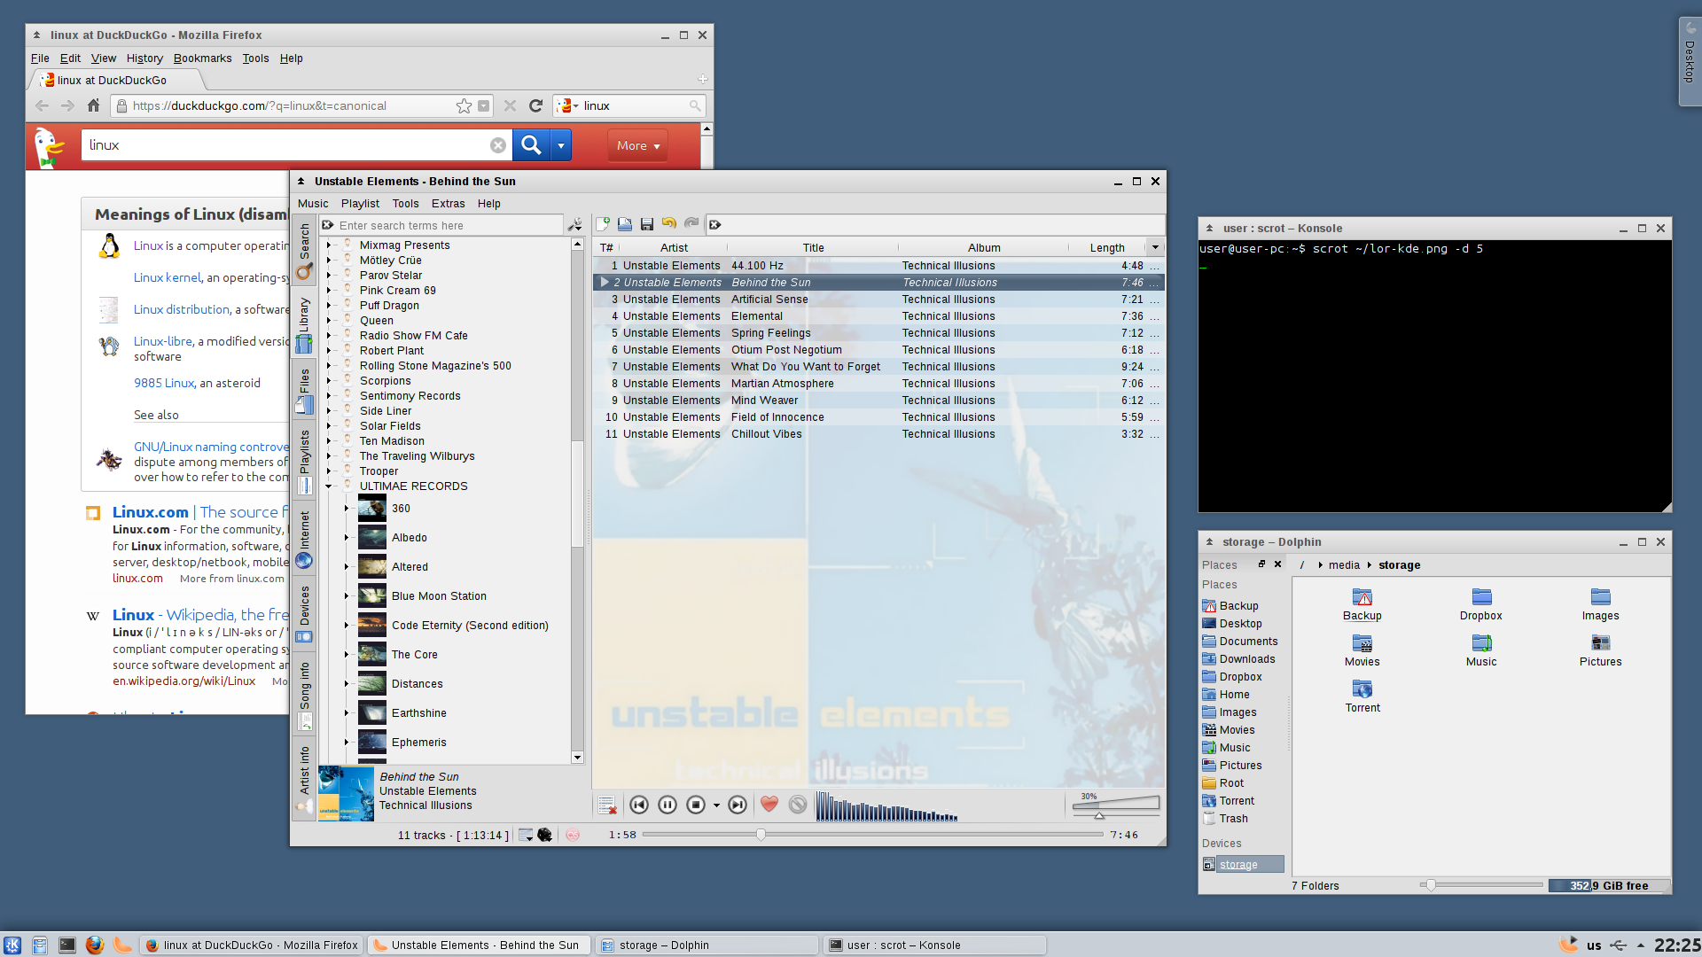Open the Linux distribution link
This screenshot has width=1702, height=957.
coord(182,309)
